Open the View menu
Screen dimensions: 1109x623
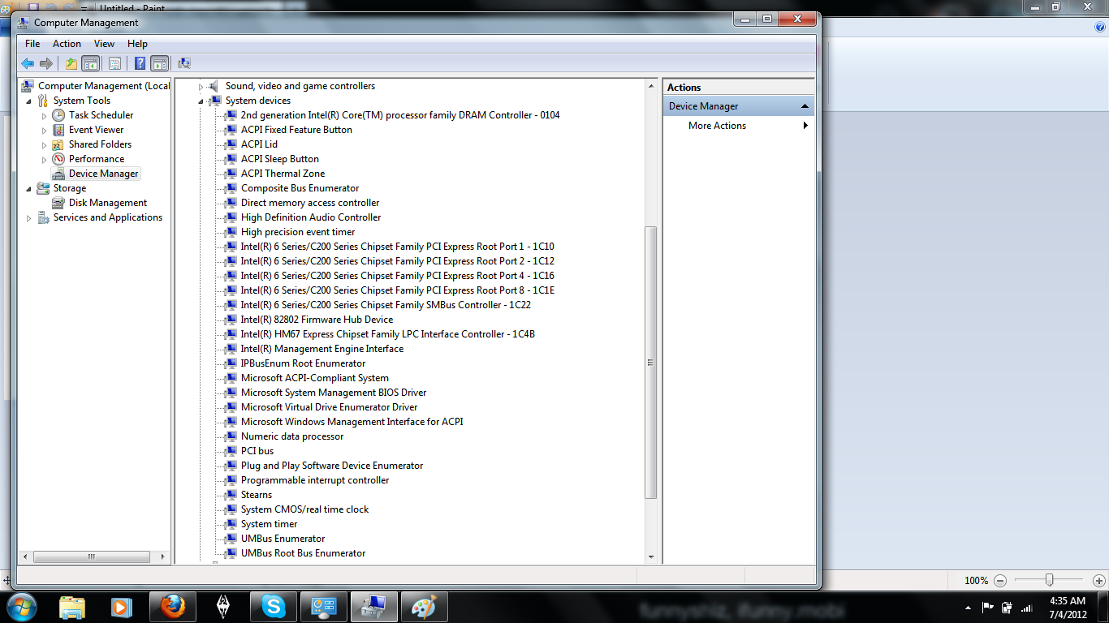(104, 44)
